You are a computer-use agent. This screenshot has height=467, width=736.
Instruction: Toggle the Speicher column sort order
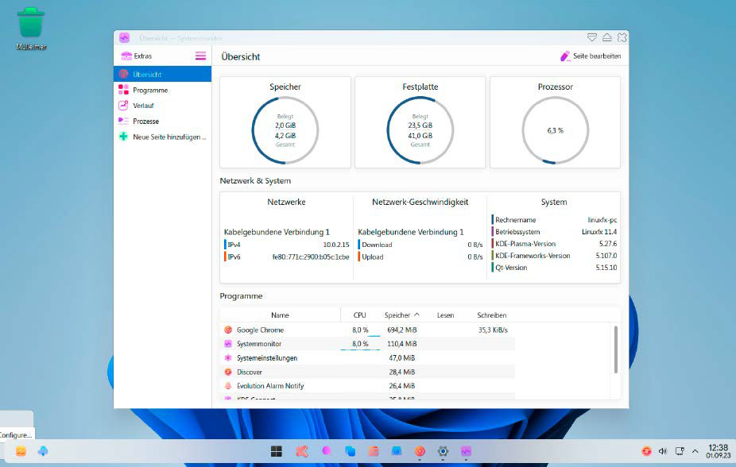[402, 315]
